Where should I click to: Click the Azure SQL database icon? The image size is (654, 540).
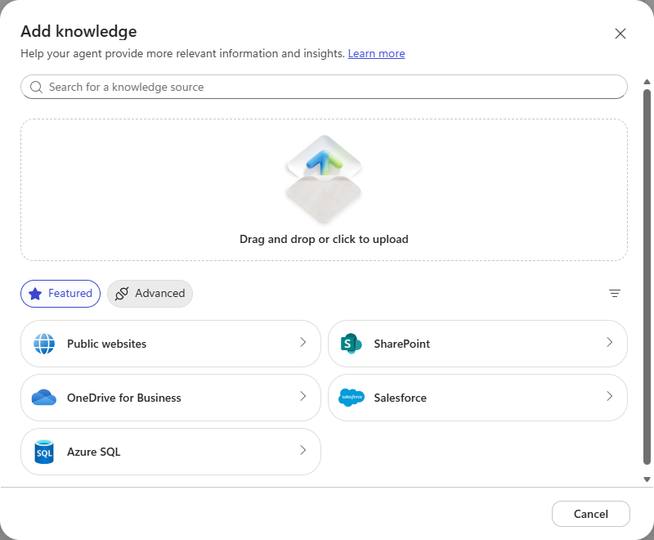(44, 452)
